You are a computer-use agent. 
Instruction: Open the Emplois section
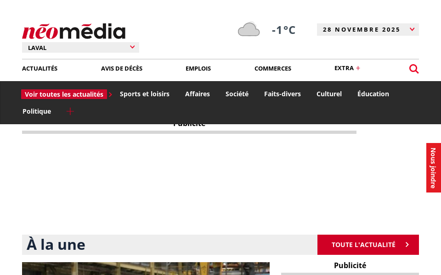pos(198,68)
